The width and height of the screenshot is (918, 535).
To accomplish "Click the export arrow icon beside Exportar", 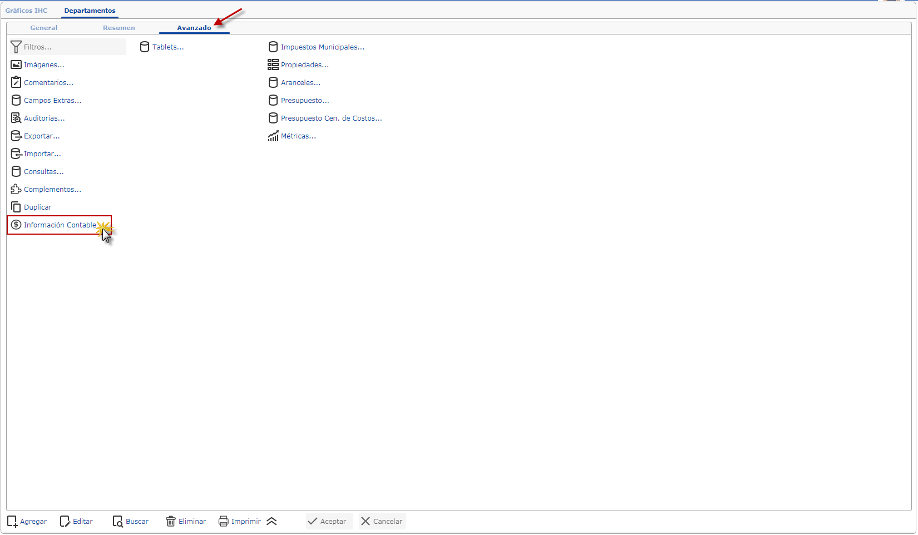I will 16,136.
